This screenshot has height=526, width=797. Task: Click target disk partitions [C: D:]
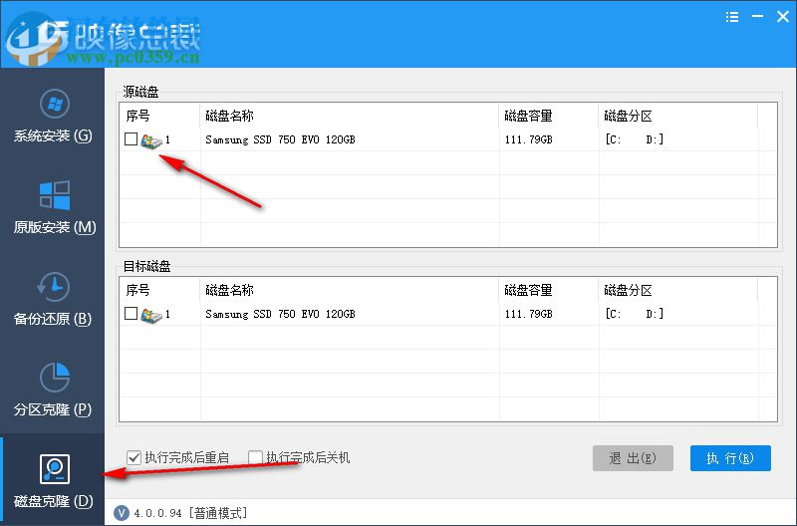pyautogui.click(x=634, y=314)
